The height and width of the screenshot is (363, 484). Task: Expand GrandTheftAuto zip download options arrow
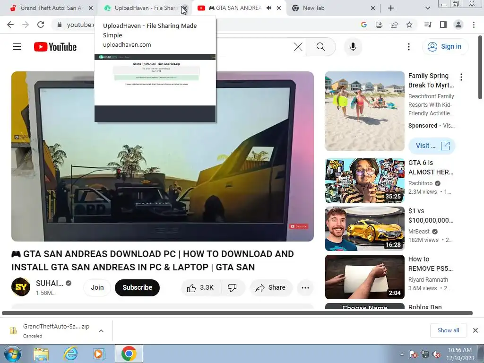[x=101, y=331]
